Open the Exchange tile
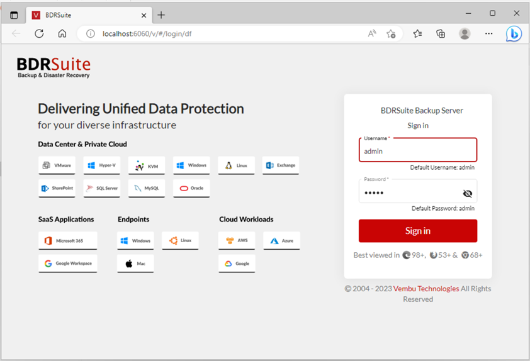The width and height of the screenshot is (530, 361). click(x=281, y=165)
